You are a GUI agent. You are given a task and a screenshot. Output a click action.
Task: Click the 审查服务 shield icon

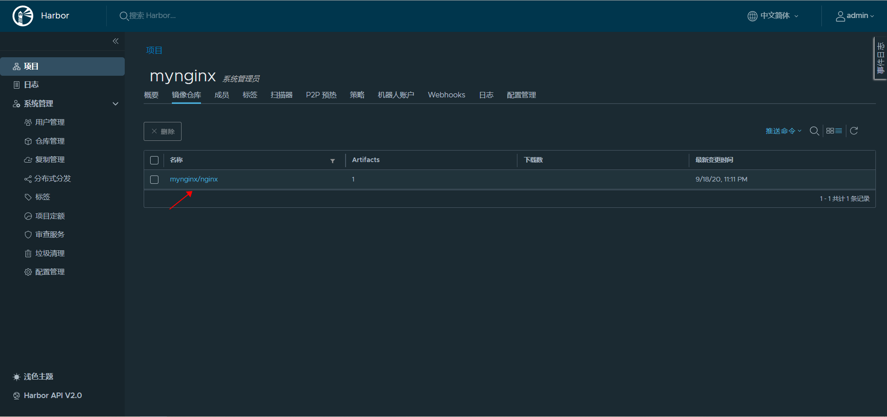pyautogui.click(x=28, y=235)
